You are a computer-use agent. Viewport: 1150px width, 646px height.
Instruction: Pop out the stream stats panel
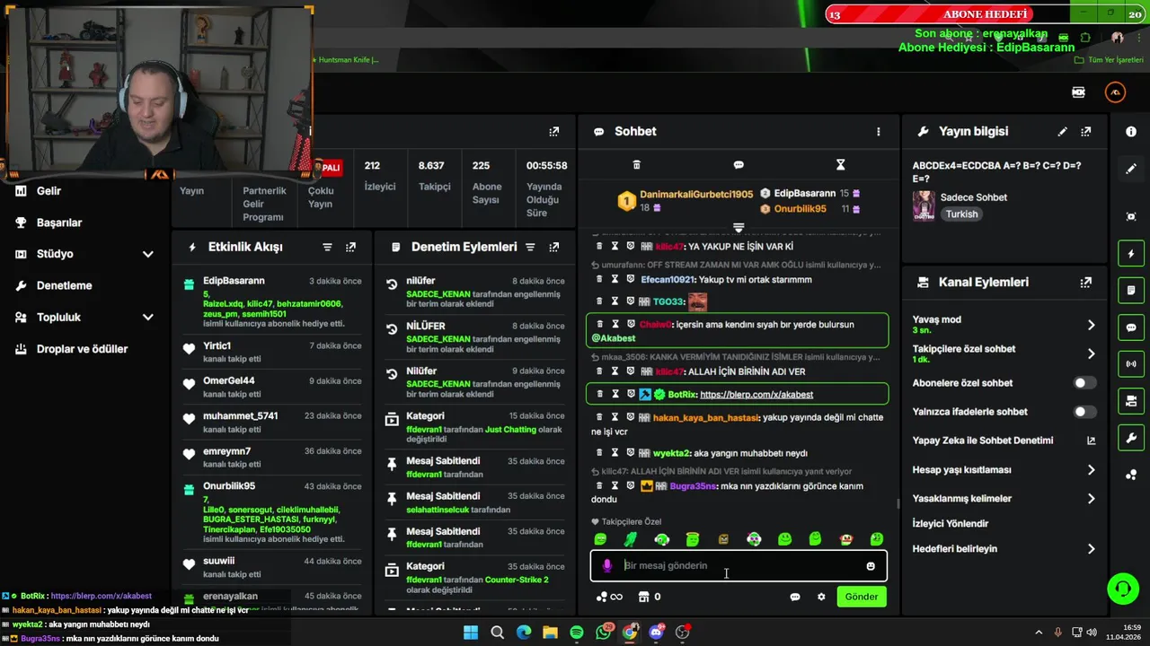[554, 131]
